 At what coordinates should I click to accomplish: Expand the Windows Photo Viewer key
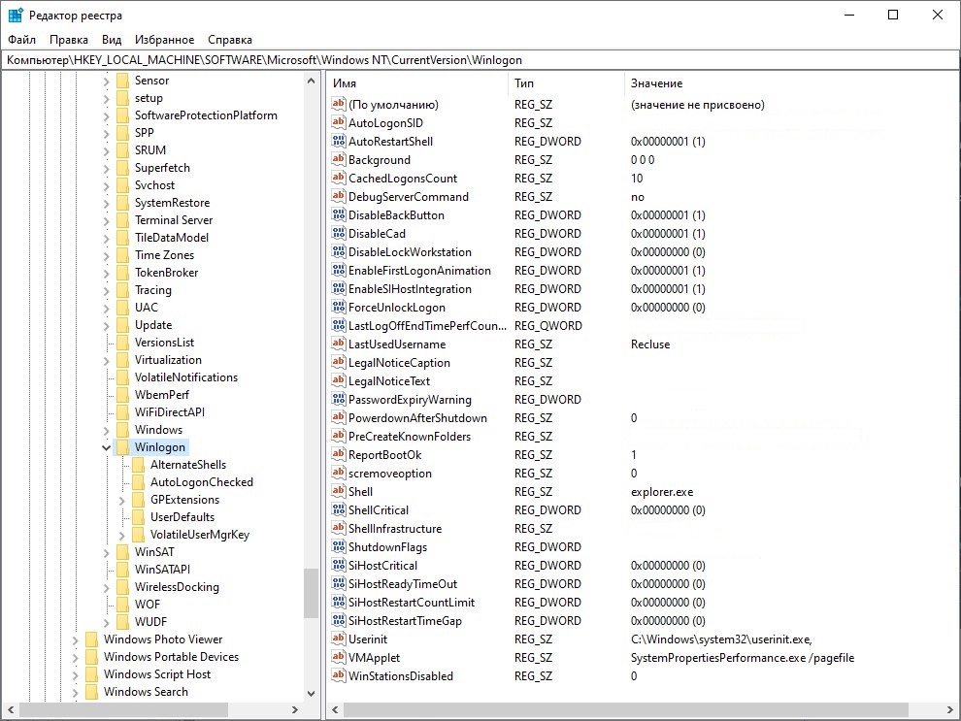(75, 639)
